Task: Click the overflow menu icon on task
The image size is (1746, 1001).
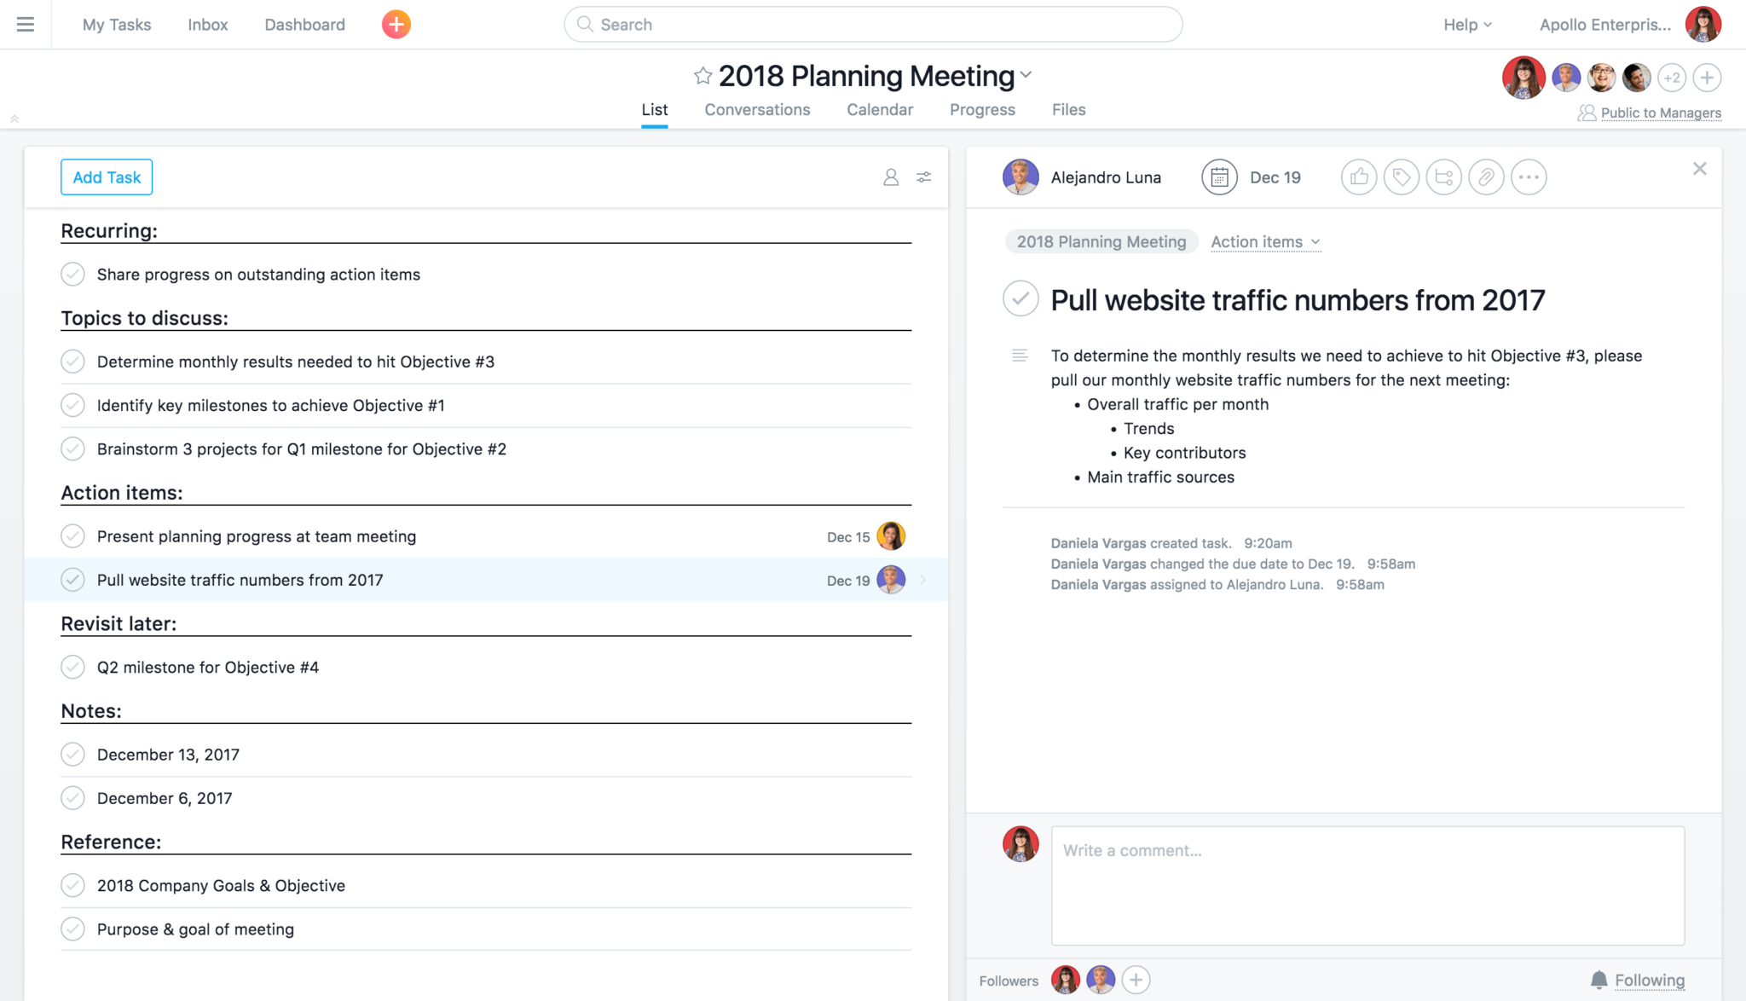Action: point(1527,176)
